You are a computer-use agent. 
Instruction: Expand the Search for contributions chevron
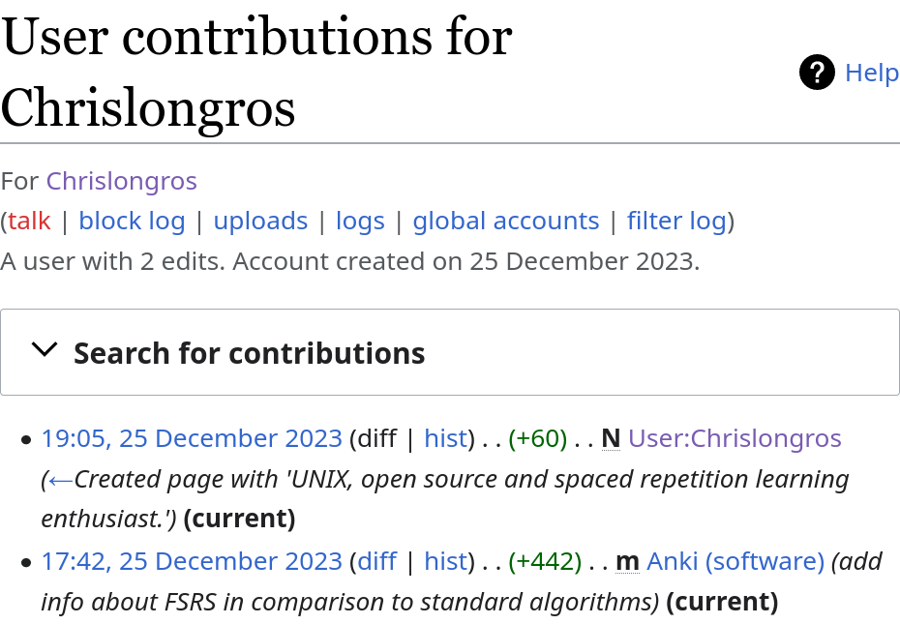point(45,351)
